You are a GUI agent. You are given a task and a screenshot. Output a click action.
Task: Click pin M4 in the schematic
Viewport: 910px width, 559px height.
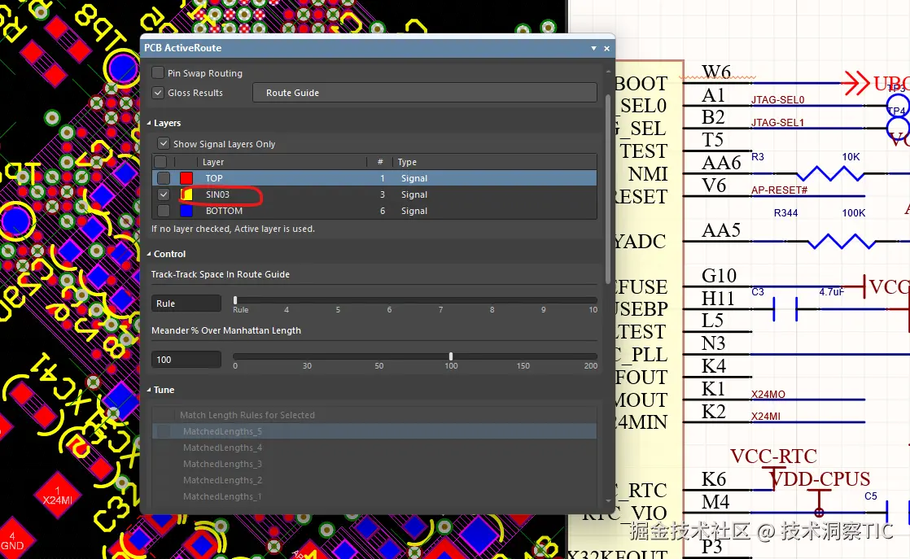click(x=715, y=501)
